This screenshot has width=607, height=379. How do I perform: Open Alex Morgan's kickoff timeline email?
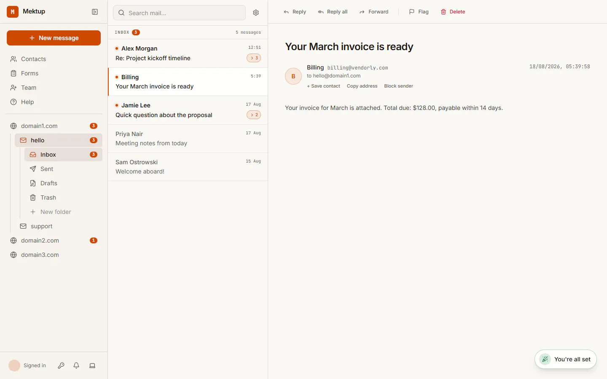click(188, 53)
